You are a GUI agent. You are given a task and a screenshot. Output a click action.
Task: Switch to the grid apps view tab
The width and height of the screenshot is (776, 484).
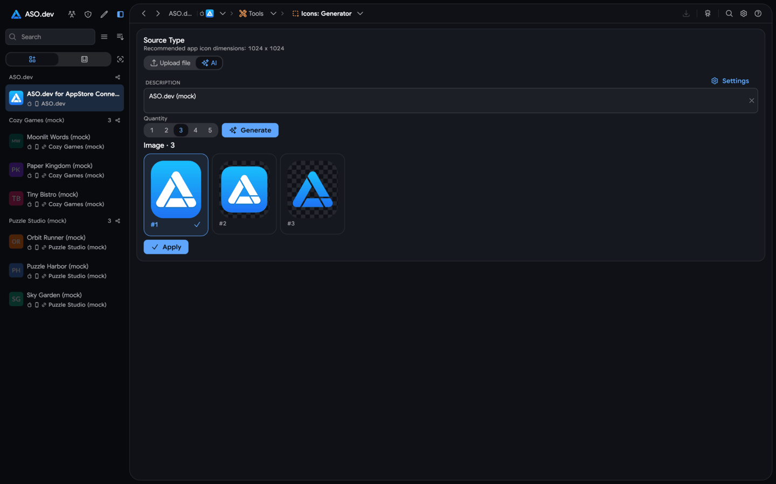[32, 59]
